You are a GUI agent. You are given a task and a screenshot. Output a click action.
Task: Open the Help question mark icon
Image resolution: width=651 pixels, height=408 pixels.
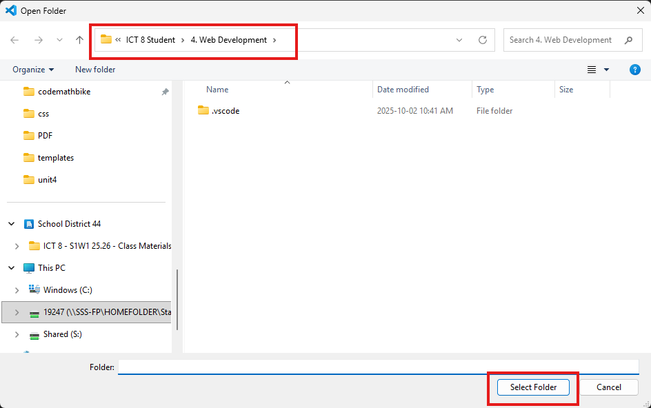pyautogui.click(x=634, y=69)
